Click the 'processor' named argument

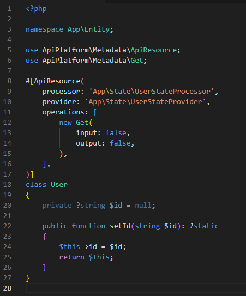coord(61,92)
